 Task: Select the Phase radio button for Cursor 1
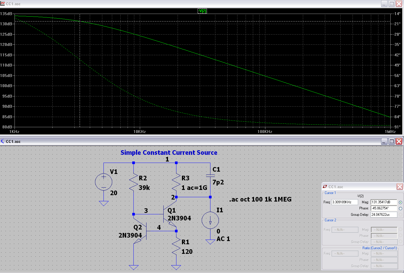coord(401,209)
